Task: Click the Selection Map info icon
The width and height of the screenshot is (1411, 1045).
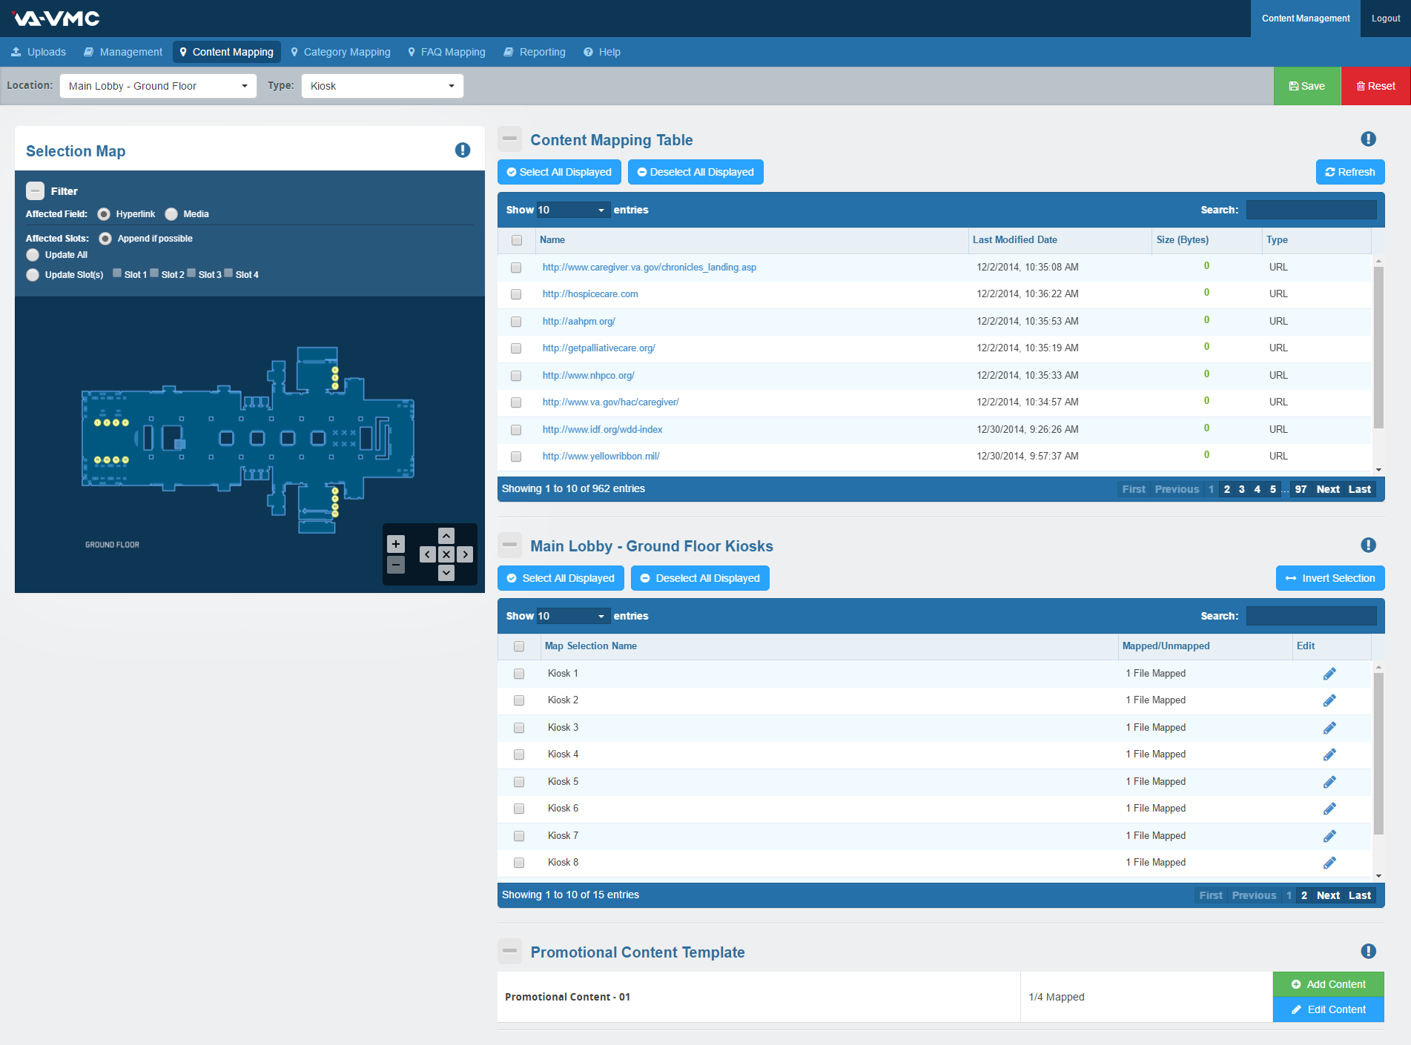Action: click(462, 150)
